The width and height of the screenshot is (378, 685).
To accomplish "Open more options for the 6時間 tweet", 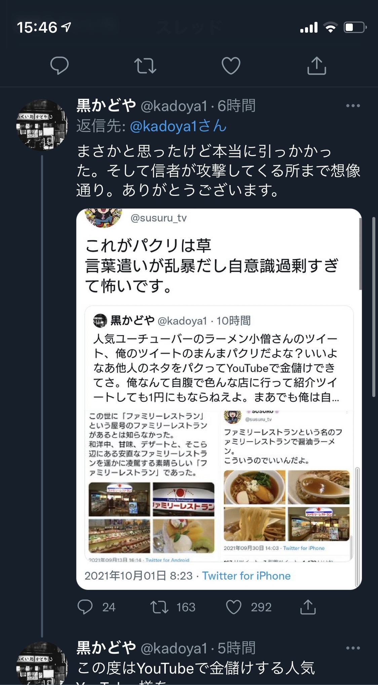I will [x=353, y=106].
